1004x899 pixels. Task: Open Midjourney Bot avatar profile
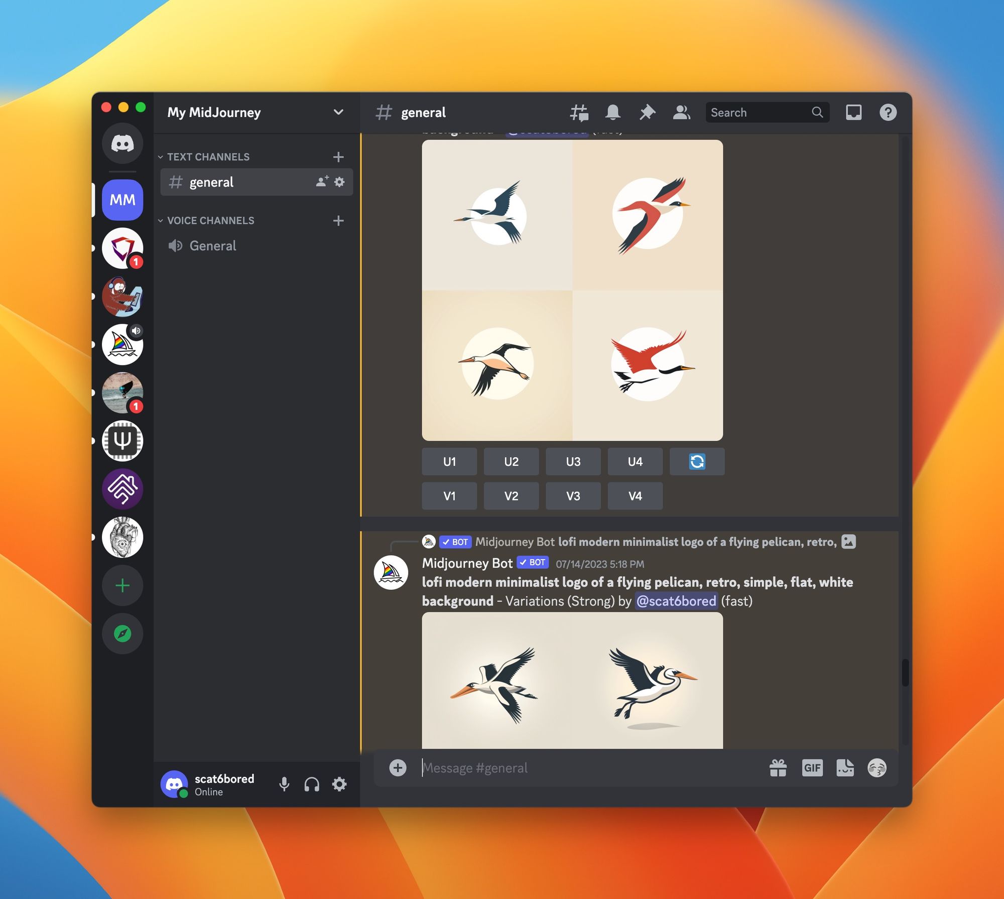coord(391,572)
